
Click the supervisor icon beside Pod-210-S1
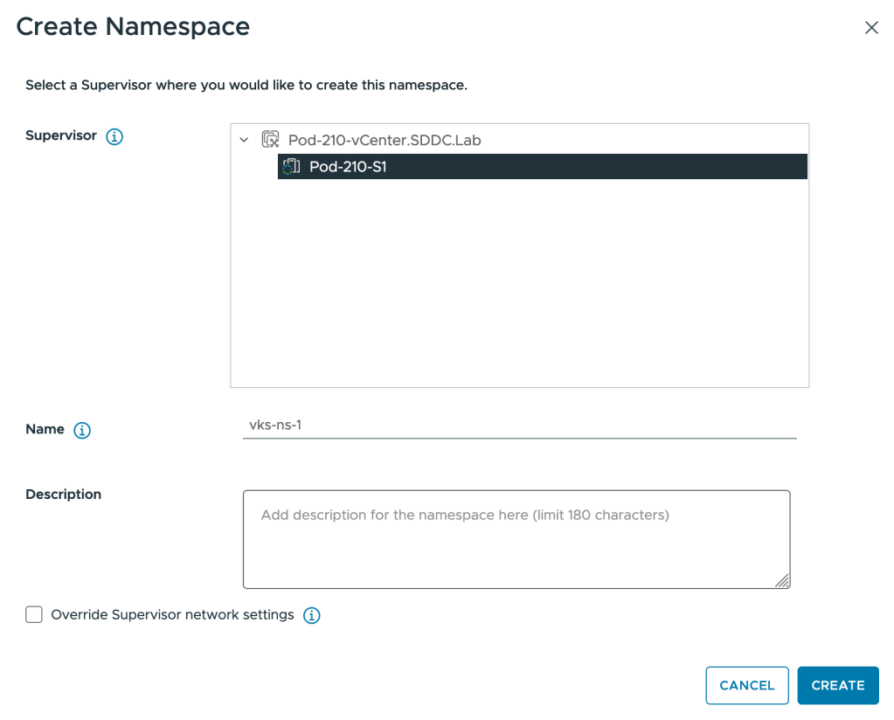point(292,167)
